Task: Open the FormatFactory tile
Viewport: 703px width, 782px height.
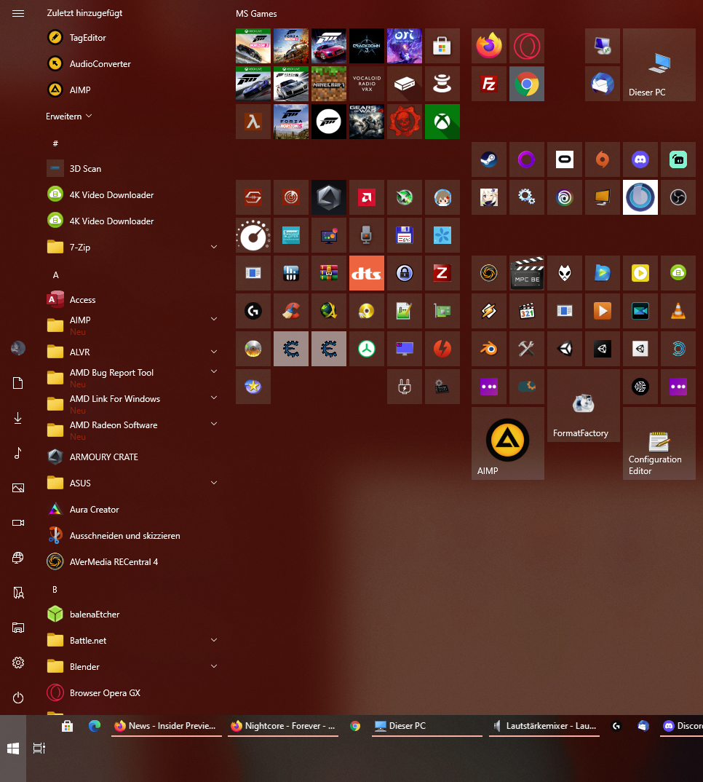Action: (x=584, y=406)
